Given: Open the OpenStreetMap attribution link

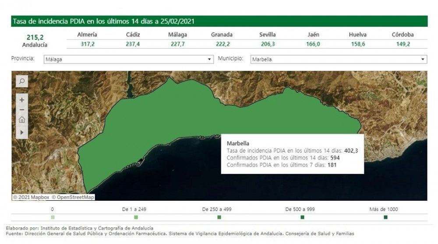Looking at the screenshot, I should pos(73,197).
